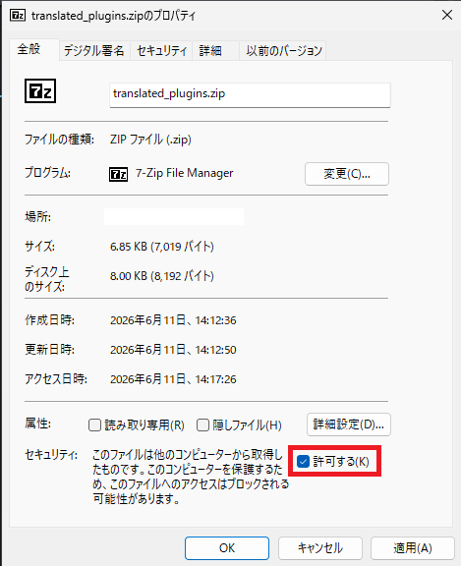Click the size value 6.85 KB (7,019 バイト)
Viewport: 461px width, 566px height.
point(162,247)
